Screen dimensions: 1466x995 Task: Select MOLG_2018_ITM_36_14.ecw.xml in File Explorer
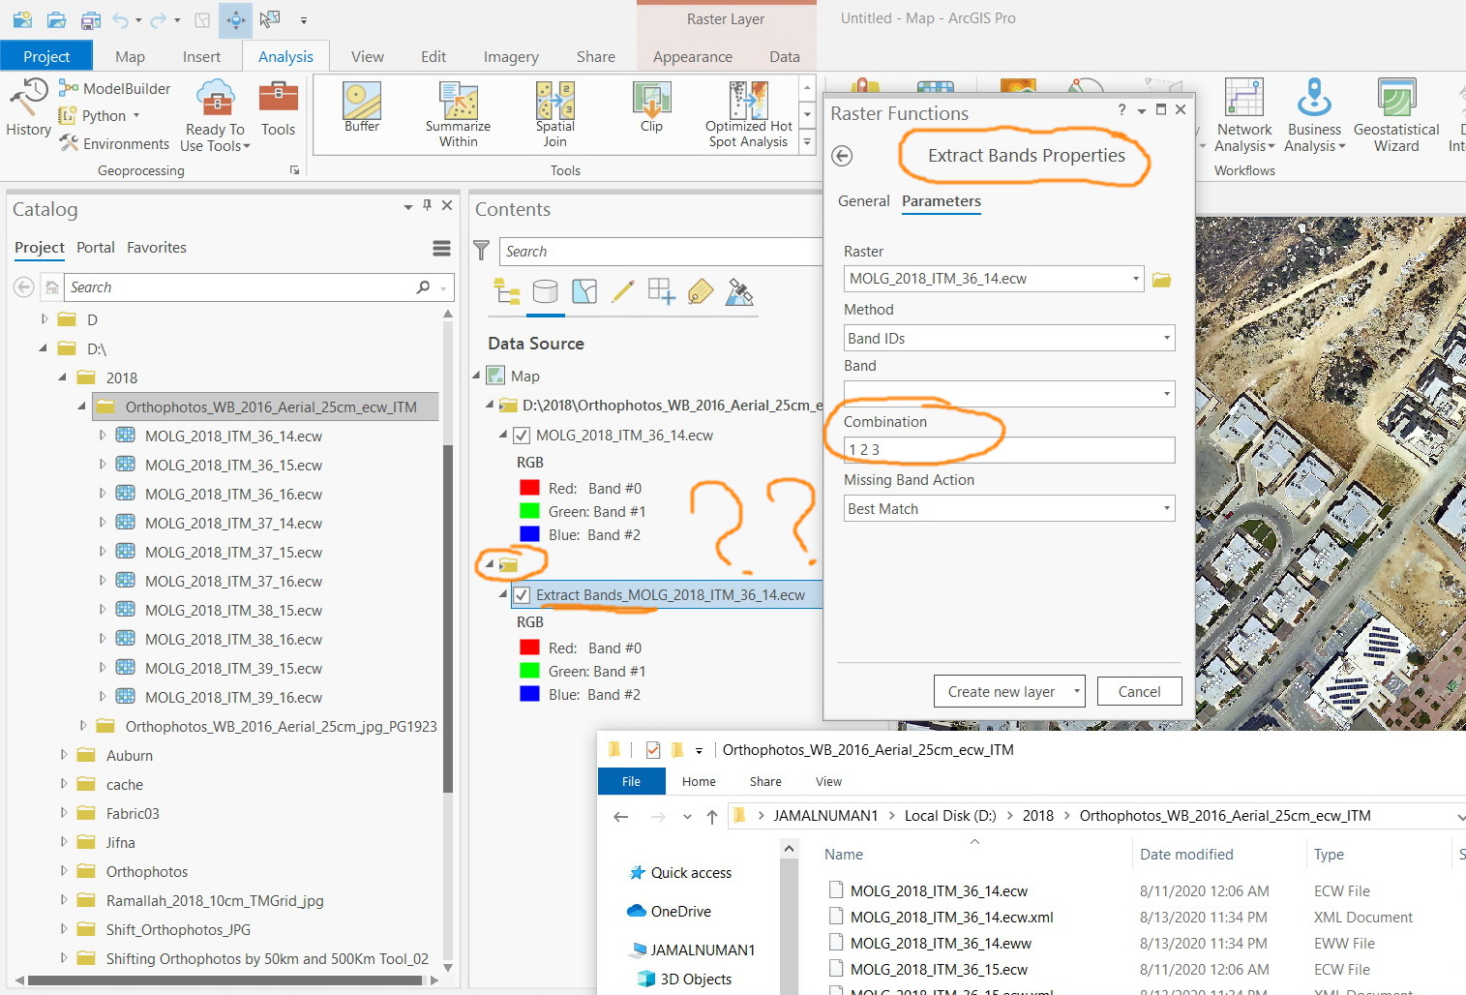[951, 917]
